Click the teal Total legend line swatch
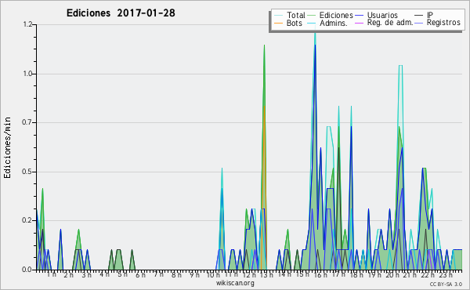The image size is (470, 290). coord(278,16)
